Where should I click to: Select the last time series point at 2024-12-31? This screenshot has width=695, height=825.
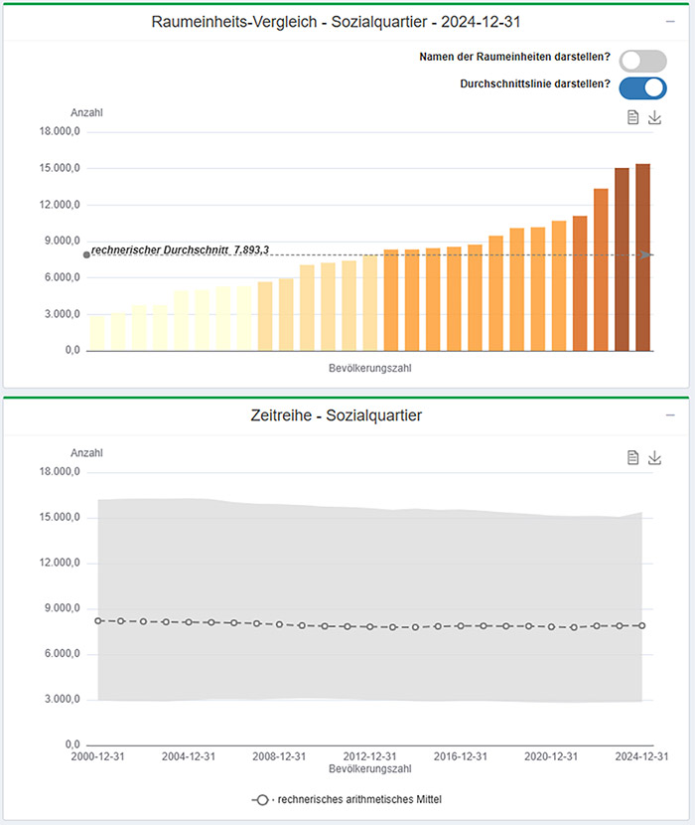tap(642, 625)
